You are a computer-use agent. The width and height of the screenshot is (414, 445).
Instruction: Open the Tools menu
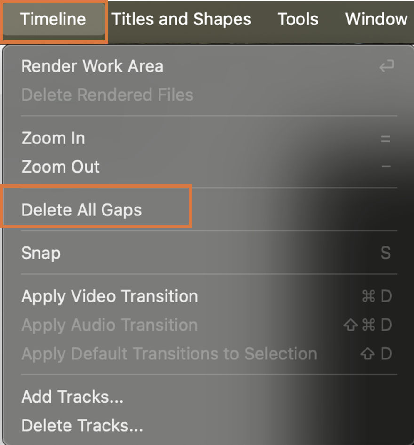298,20
